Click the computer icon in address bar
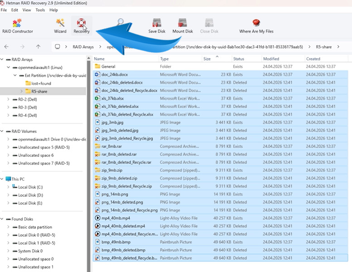Image resolution: width=352 pixels, height=272 pixels. tap(58, 47)
